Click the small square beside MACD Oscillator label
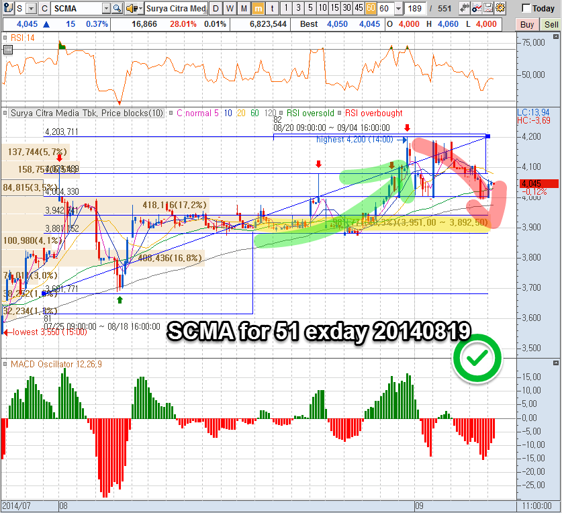Image resolution: width=562 pixels, height=513 pixels. pyautogui.click(x=5, y=364)
